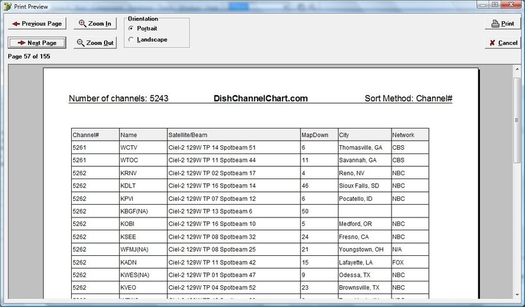Click the City column header
This screenshot has width=525, height=307.
pos(365,134)
